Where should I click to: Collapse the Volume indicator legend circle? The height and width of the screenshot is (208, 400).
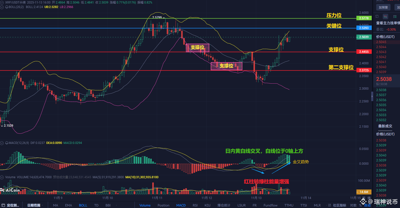click(2, 177)
